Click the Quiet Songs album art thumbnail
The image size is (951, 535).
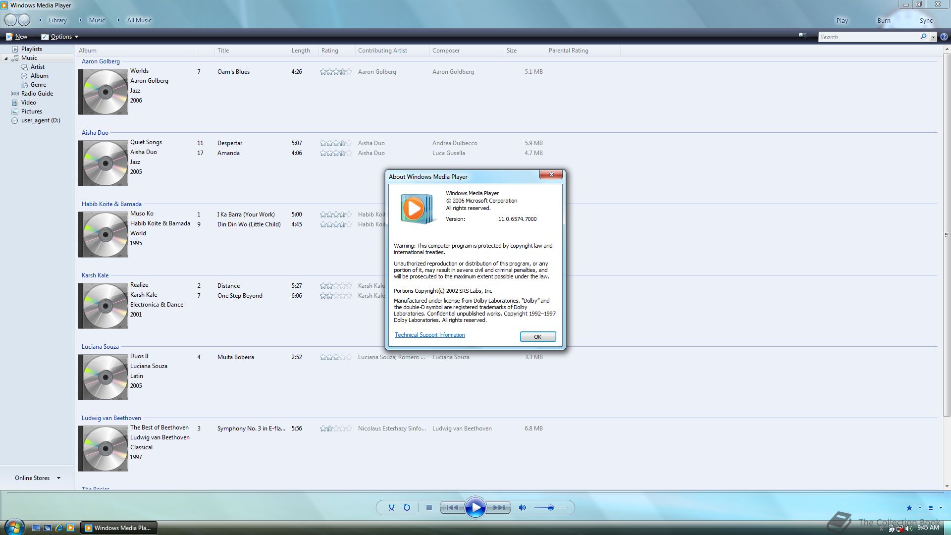tap(103, 163)
